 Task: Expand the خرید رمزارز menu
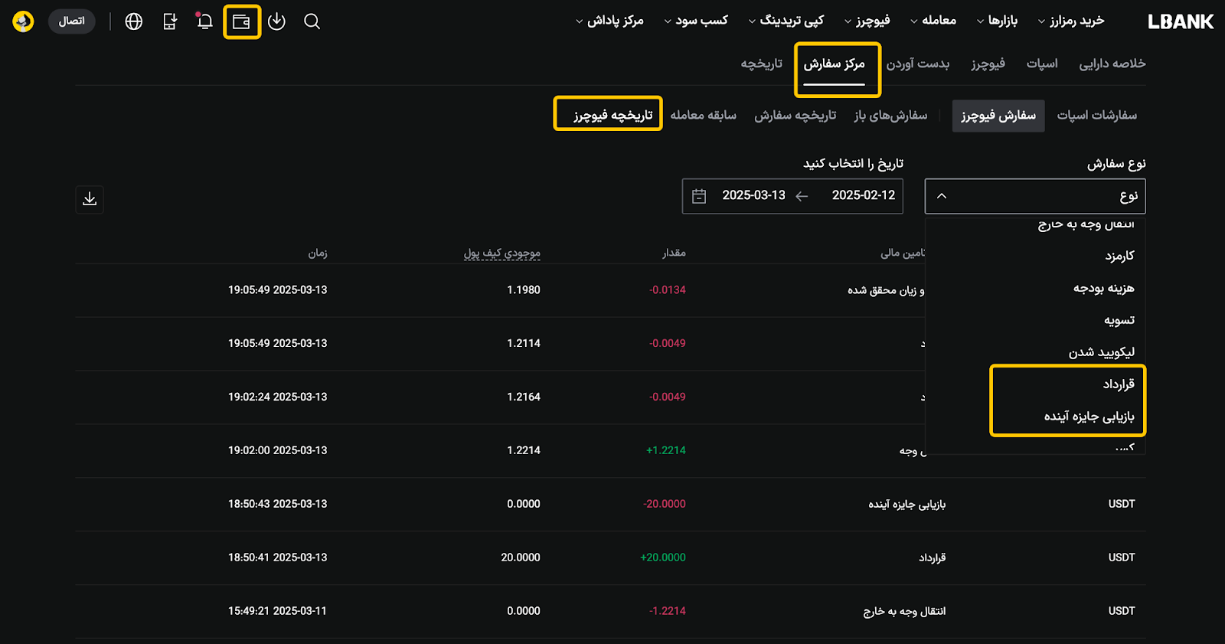tap(1071, 21)
